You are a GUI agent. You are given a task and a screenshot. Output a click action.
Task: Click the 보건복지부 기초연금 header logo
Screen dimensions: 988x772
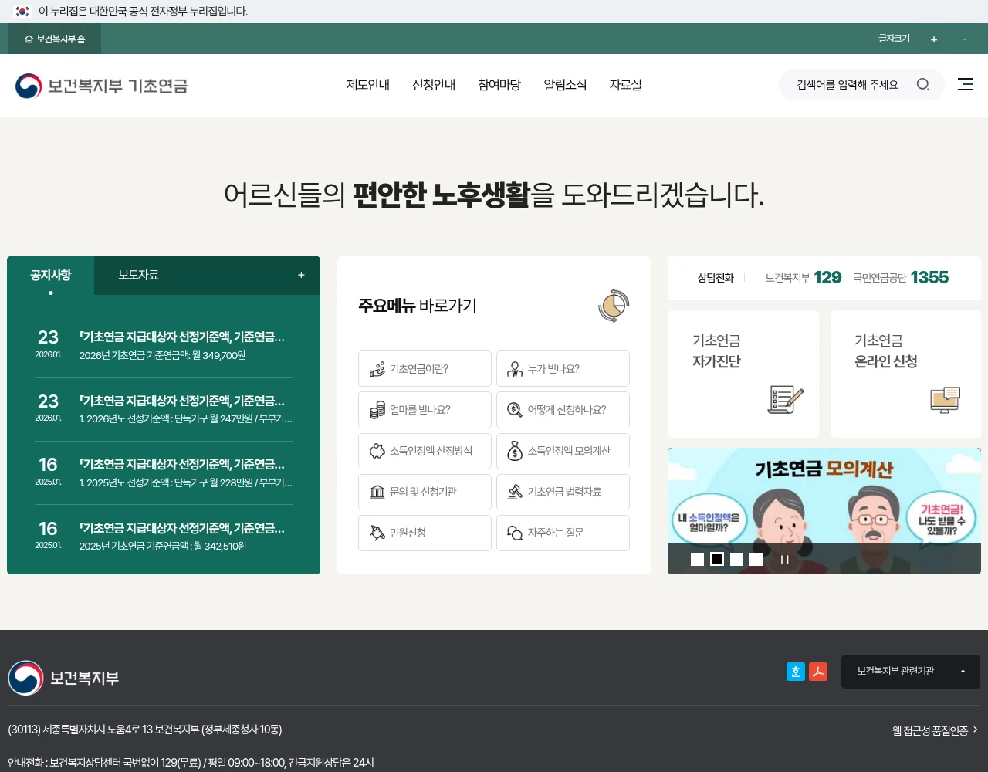pyautogui.click(x=101, y=86)
